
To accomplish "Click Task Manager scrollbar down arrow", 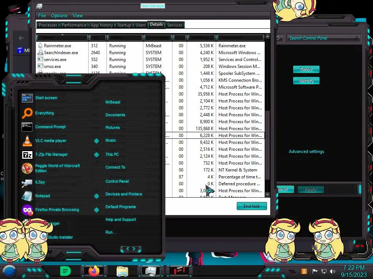I will click(x=268, y=195).
